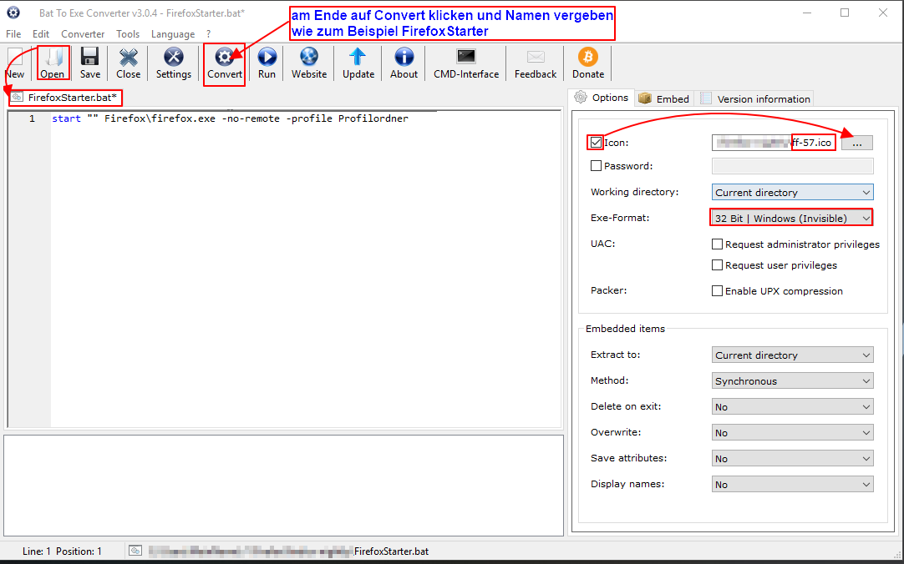Viewport: 904px width, 564px height.
Task: Open the Edit menu
Action: (x=41, y=34)
